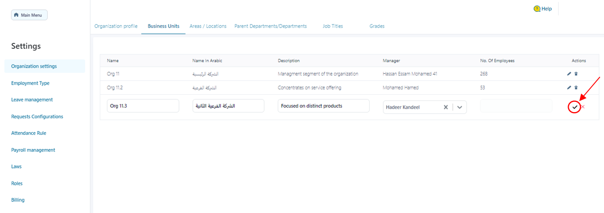Click the Name field containing Org 11.3

point(143,106)
